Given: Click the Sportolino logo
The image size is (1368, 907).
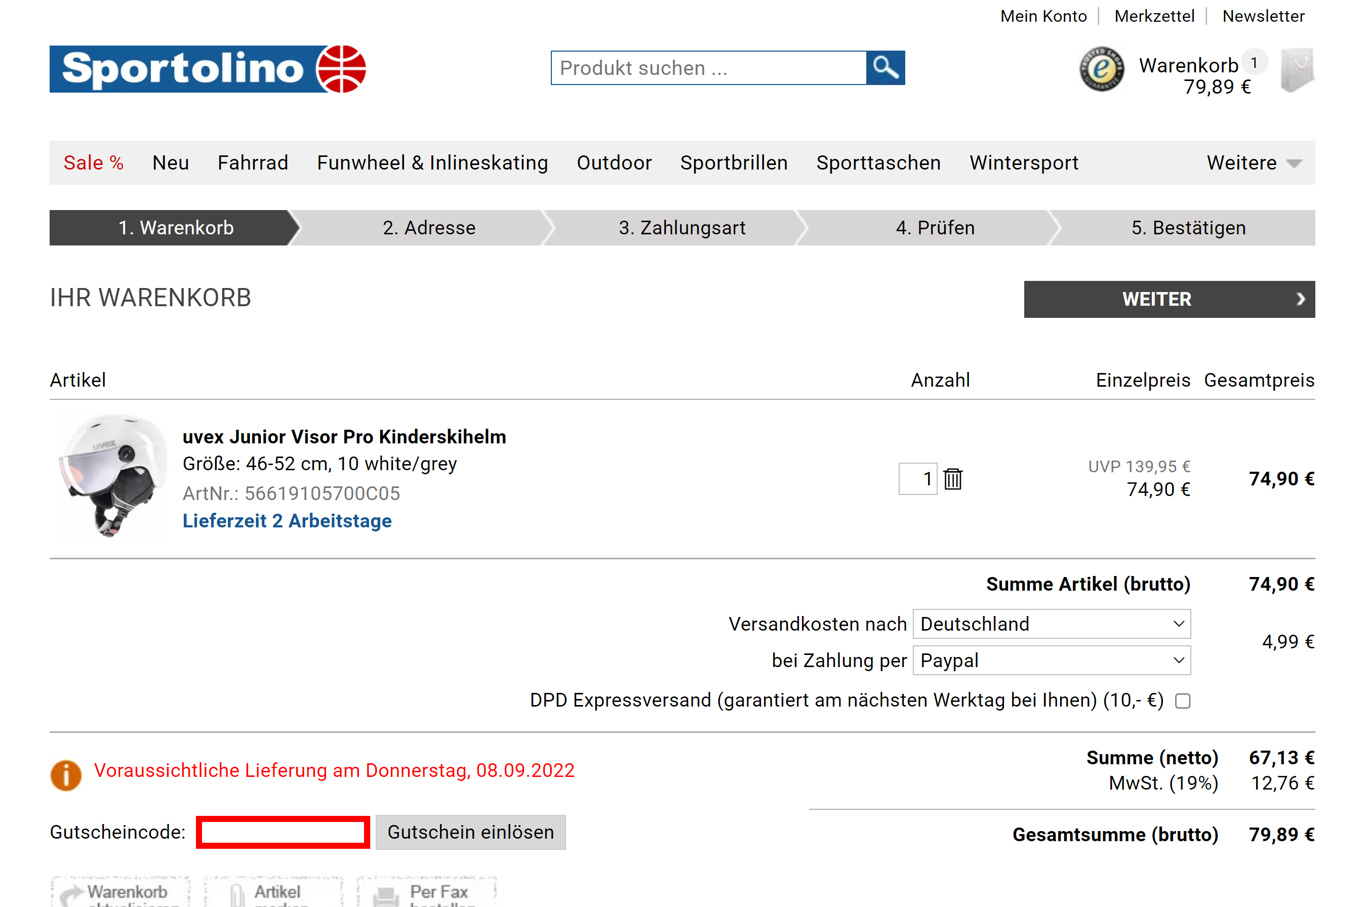Looking at the screenshot, I should click(x=208, y=69).
